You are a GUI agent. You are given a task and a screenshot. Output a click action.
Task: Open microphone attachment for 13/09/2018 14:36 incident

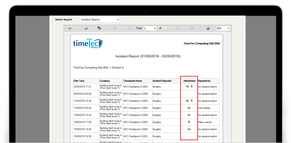coord(192,101)
